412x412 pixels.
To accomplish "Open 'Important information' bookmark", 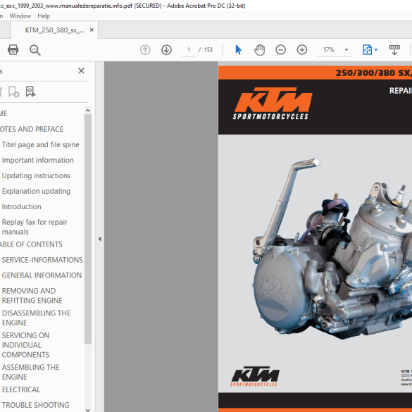I will tap(37, 161).
